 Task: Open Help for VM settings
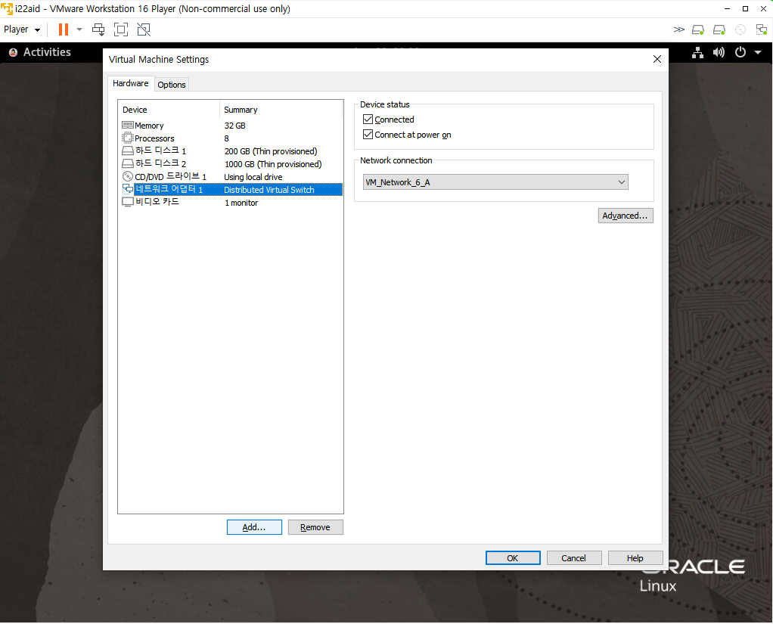pos(635,558)
